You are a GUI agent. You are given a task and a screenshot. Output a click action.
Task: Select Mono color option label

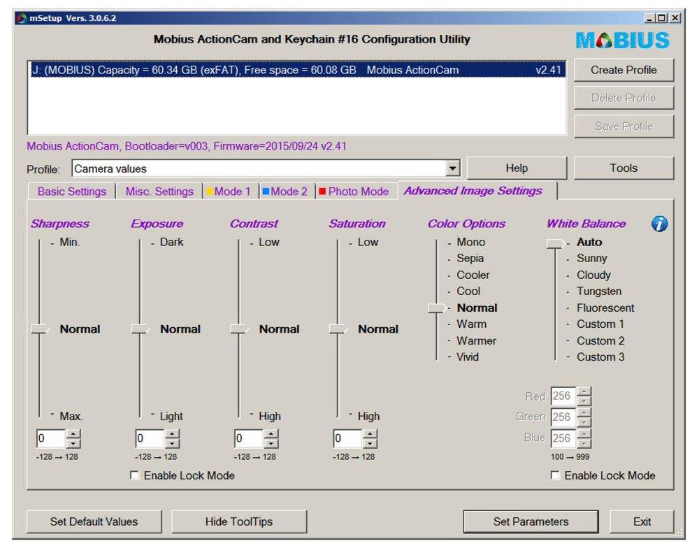(x=470, y=242)
